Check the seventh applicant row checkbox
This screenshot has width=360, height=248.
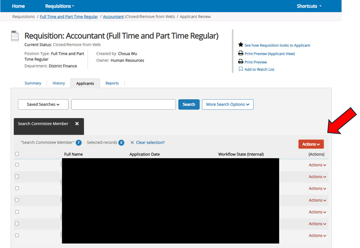(x=17, y=235)
